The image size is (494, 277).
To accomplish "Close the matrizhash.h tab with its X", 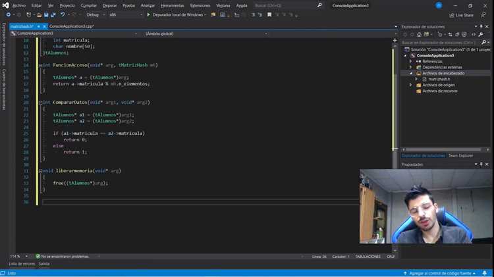I will (44, 26).
